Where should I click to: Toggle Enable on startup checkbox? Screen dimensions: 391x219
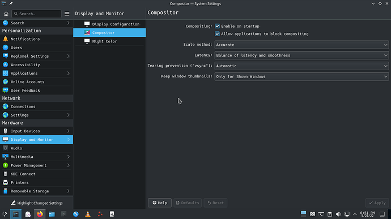click(217, 26)
